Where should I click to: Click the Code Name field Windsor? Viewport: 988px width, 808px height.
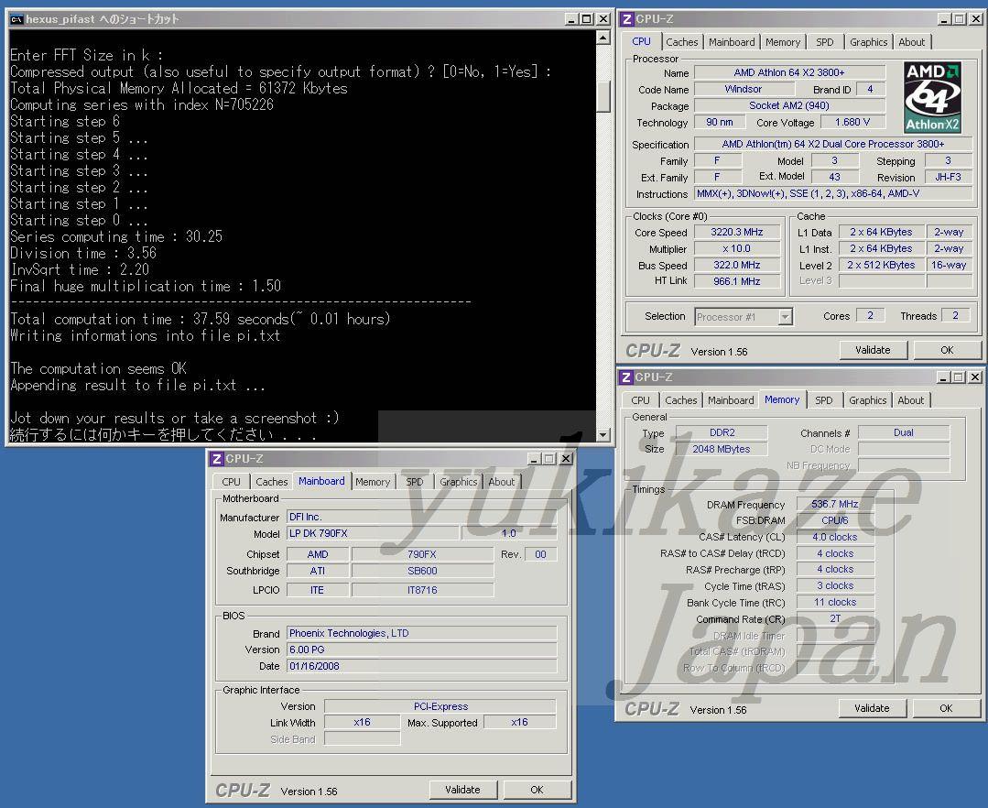point(744,89)
